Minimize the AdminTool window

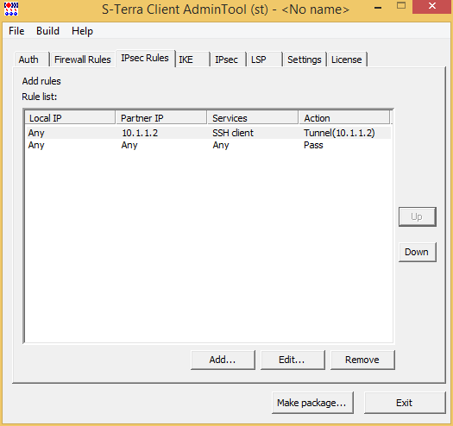pos(378,8)
